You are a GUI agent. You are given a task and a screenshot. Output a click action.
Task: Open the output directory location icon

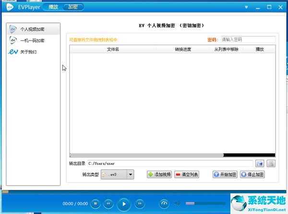[271, 164]
